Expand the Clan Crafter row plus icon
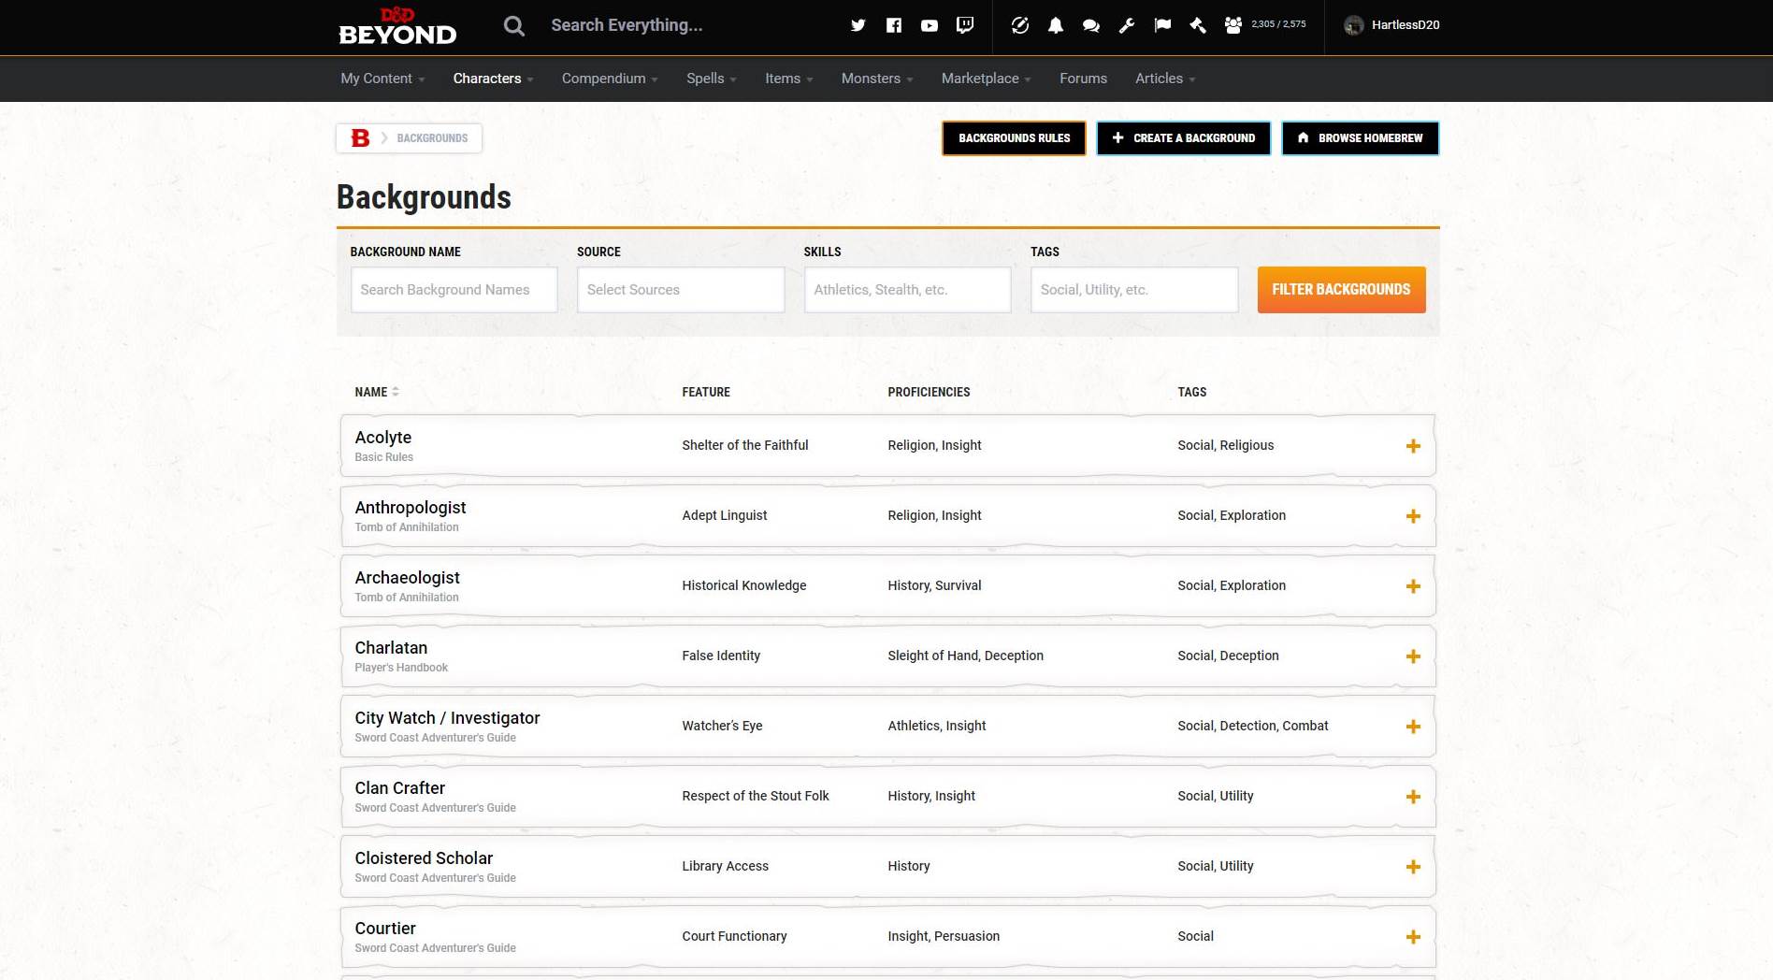 tap(1413, 797)
